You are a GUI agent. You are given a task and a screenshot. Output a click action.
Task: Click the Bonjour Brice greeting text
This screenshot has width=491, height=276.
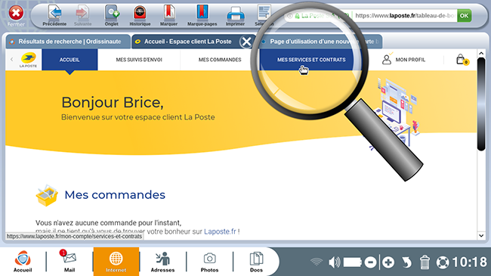point(113,103)
